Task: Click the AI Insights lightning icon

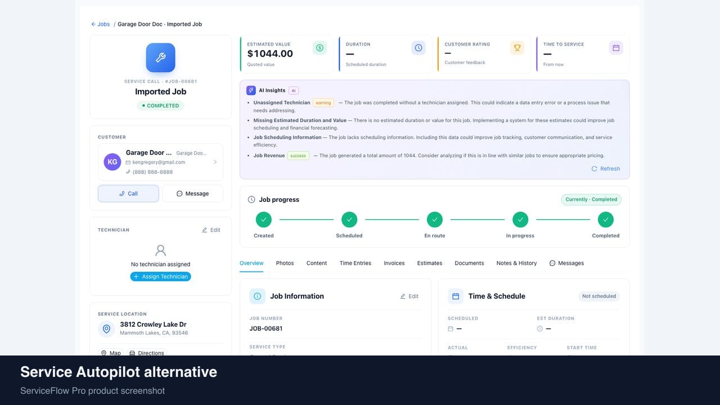Action: (251, 90)
